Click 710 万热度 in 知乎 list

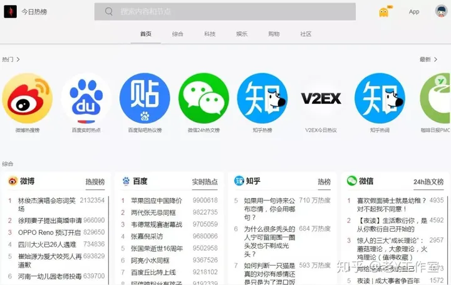pyautogui.click(x=314, y=200)
